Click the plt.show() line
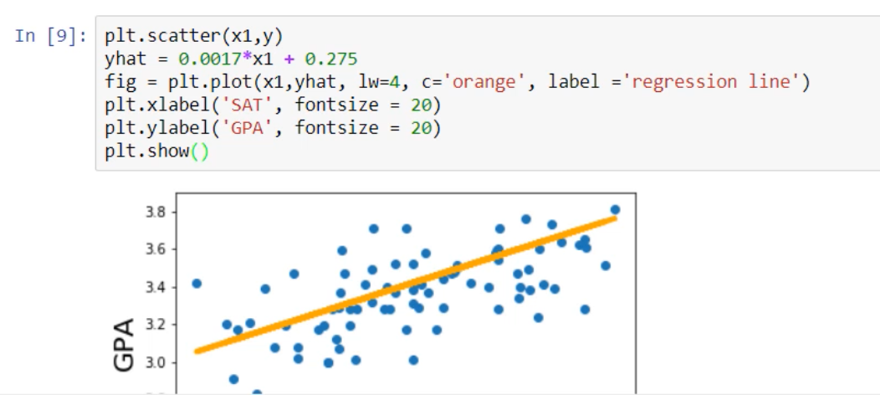Viewport: 880px width, 395px height. click(x=154, y=152)
